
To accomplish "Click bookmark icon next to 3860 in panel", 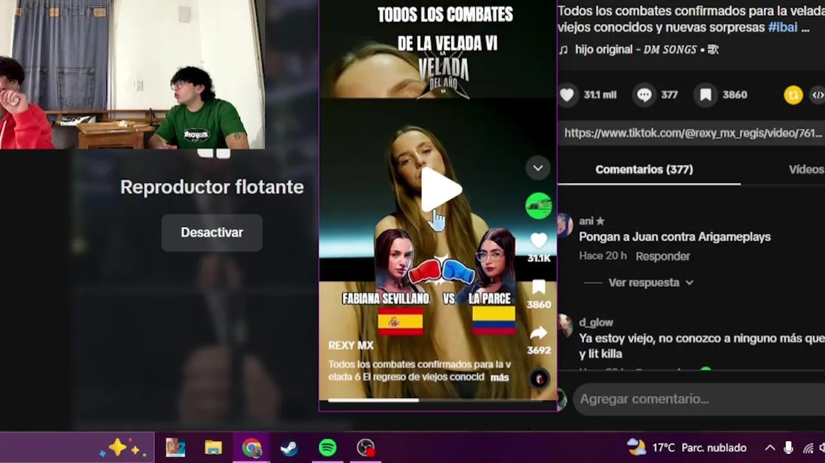I will coord(705,95).
